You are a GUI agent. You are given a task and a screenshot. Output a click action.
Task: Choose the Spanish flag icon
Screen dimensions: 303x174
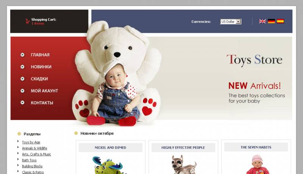point(280,21)
